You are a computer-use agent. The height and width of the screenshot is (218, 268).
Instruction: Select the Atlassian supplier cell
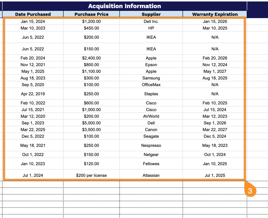[x=151, y=175]
